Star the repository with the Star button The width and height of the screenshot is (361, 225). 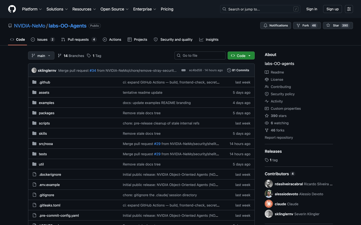click(x=338, y=25)
